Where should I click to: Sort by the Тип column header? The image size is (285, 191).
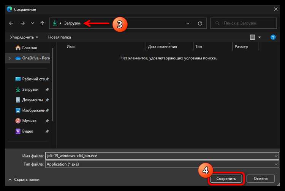click(199, 47)
